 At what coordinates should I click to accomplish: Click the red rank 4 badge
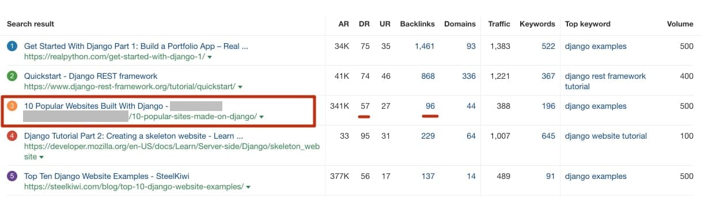tap(12, 136)
